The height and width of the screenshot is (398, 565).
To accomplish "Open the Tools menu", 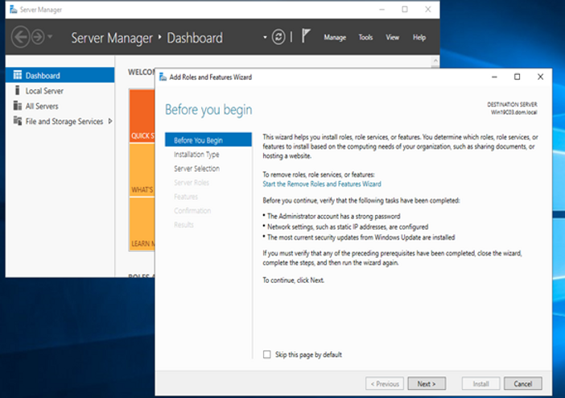I will click(365, 38).
